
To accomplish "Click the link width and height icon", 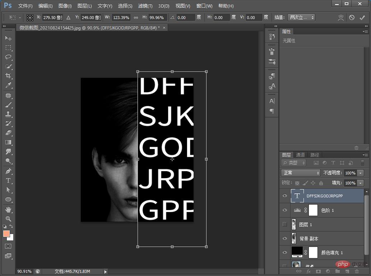I will (136, 17).
